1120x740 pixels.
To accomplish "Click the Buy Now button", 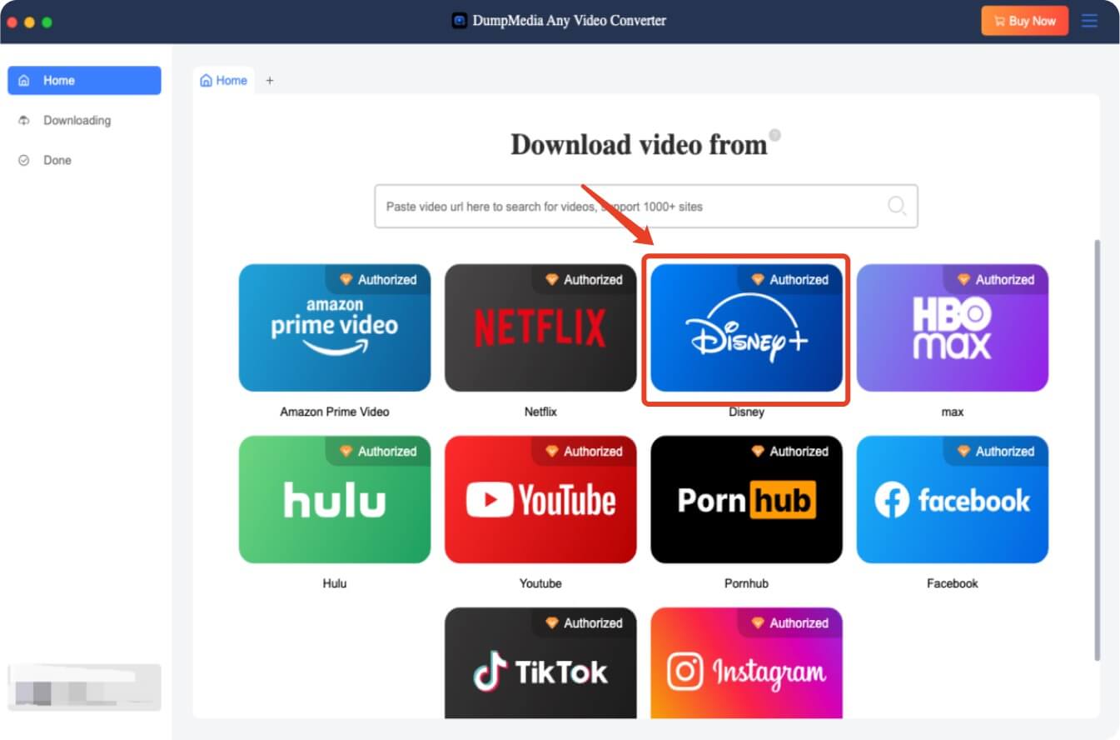I will [x=1024, y=21].
